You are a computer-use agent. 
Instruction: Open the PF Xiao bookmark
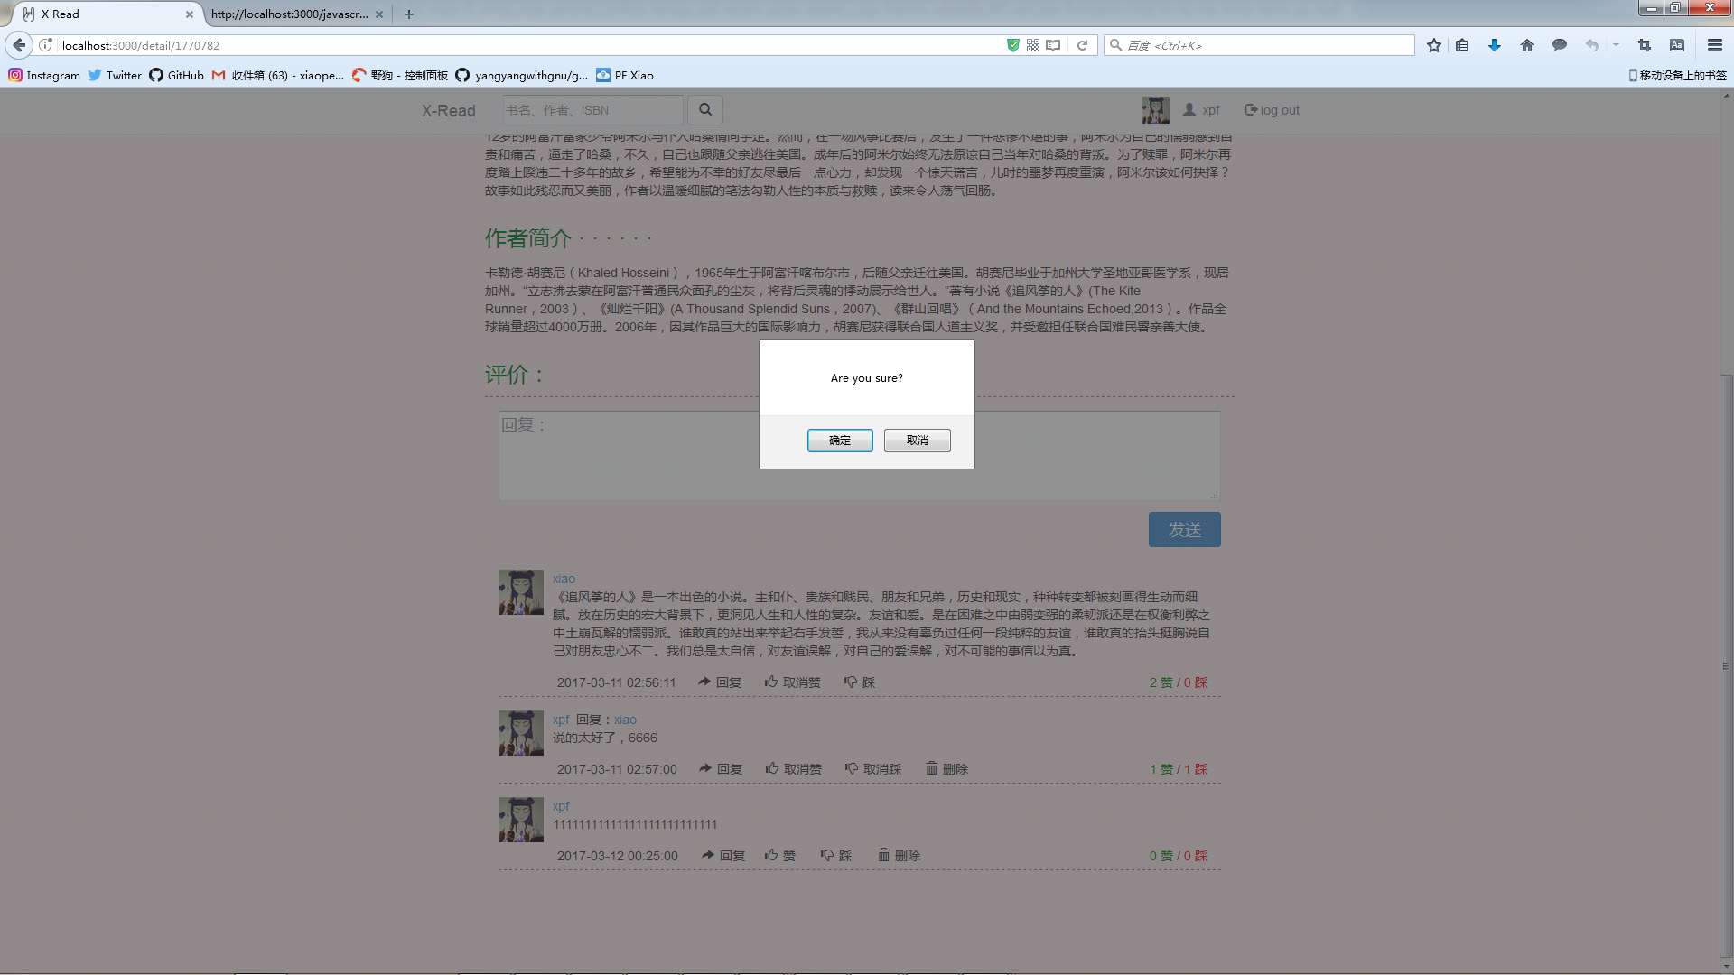pyautogui.click(x=625, y=75)
